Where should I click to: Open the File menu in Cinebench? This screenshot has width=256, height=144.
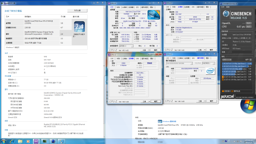tap(223, 7)
